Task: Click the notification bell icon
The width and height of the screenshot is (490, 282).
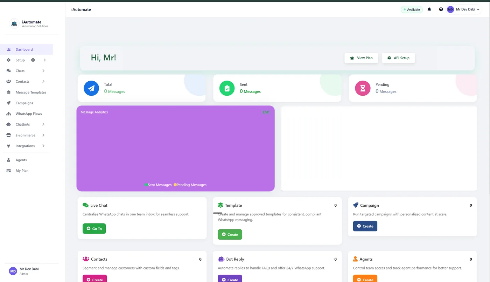Action: click(429, 9)
